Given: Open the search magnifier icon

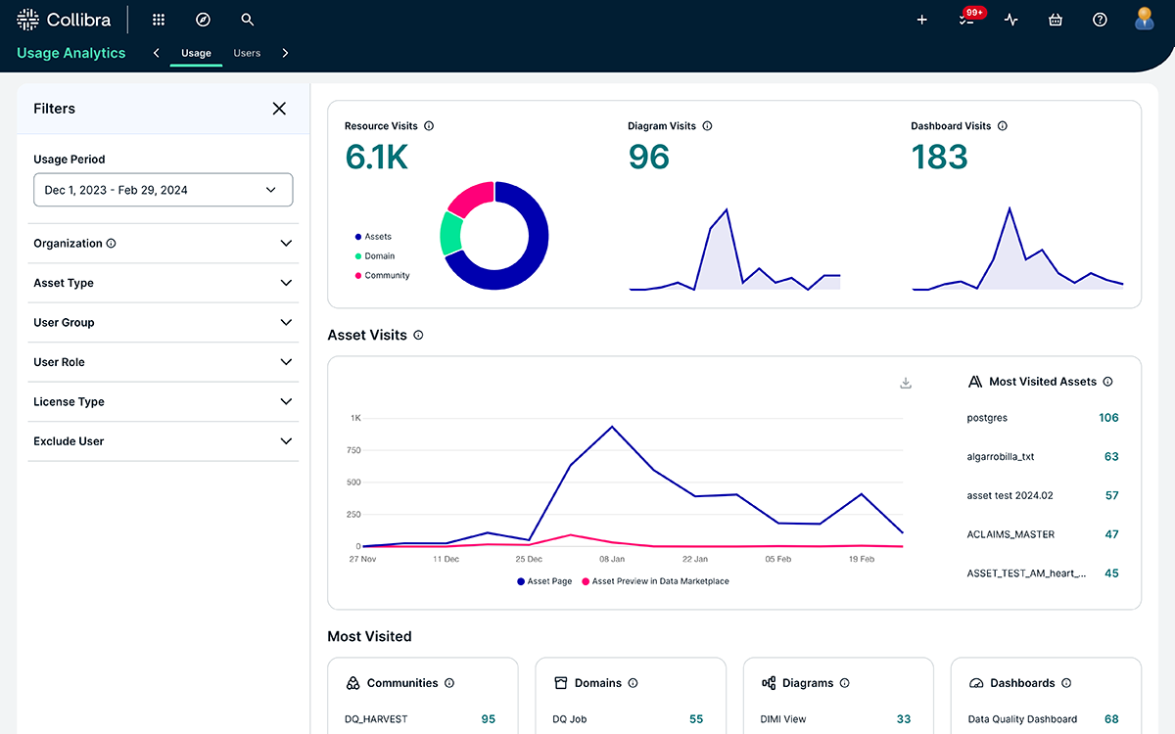Looking at the screenshot, I should 248,20.
